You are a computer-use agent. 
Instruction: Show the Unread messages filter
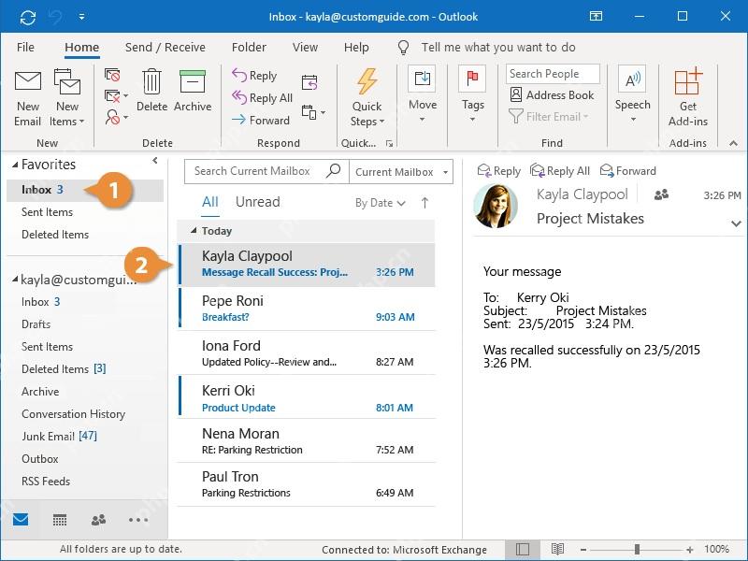(258, 202)
